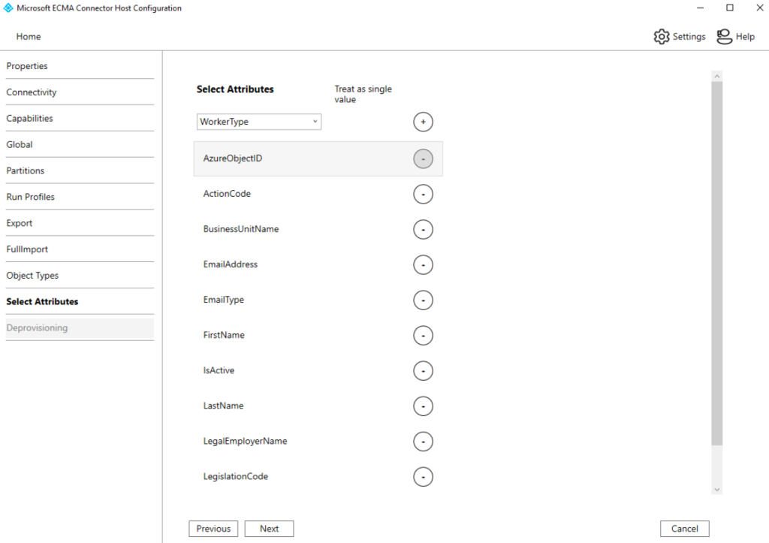Go to the Home menu
The image size is (769, 543).
28,36
